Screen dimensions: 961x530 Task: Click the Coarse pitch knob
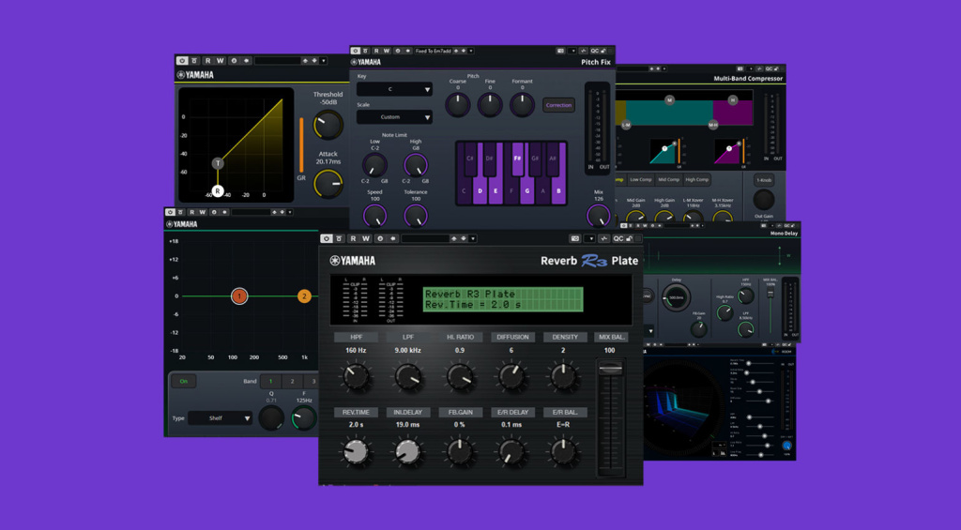click(457, 105)
